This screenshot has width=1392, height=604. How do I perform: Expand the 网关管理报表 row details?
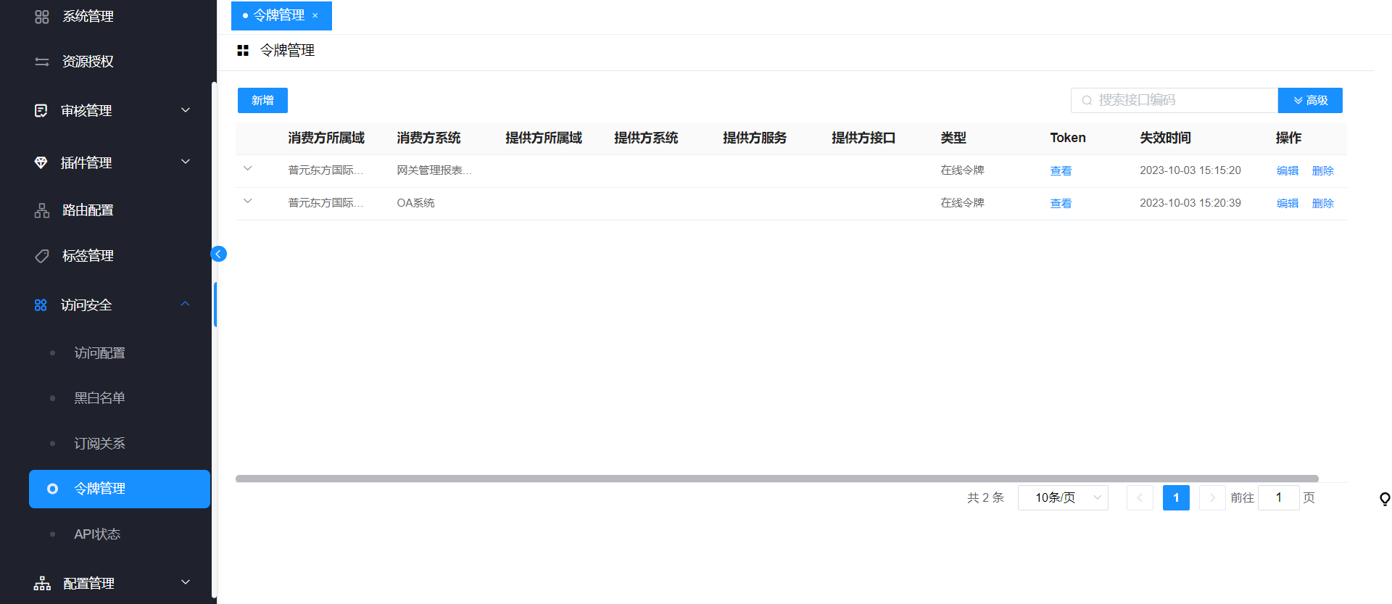248,169
